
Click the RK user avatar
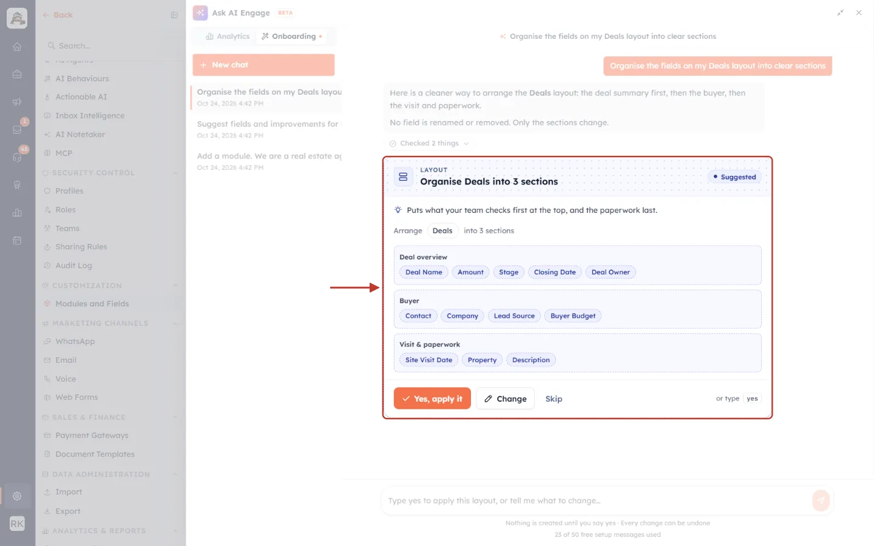coord(17,524)
